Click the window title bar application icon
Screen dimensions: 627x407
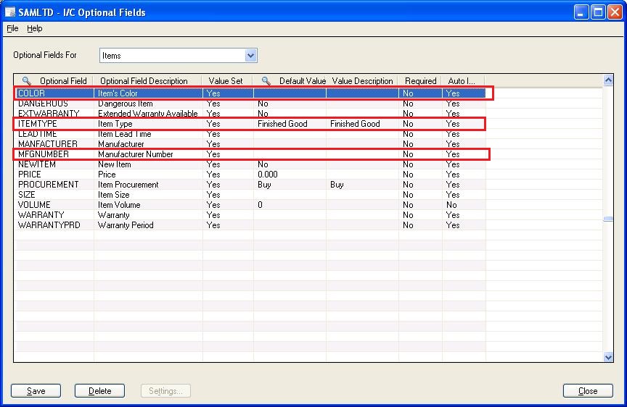pos(10,12)
